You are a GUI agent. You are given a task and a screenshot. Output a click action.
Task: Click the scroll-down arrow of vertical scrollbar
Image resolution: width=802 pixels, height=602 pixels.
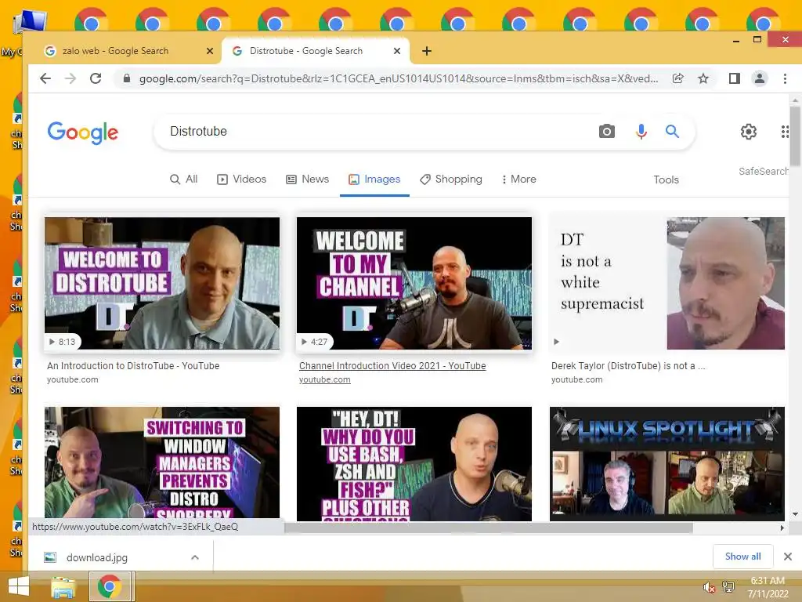(795, 514)
